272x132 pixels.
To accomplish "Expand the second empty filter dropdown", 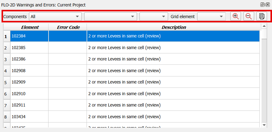I will tap(111, 17).
